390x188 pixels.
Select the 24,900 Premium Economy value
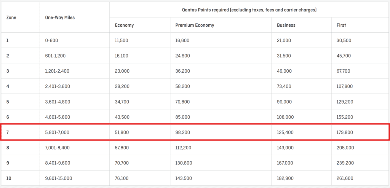[x=182, y=56]
